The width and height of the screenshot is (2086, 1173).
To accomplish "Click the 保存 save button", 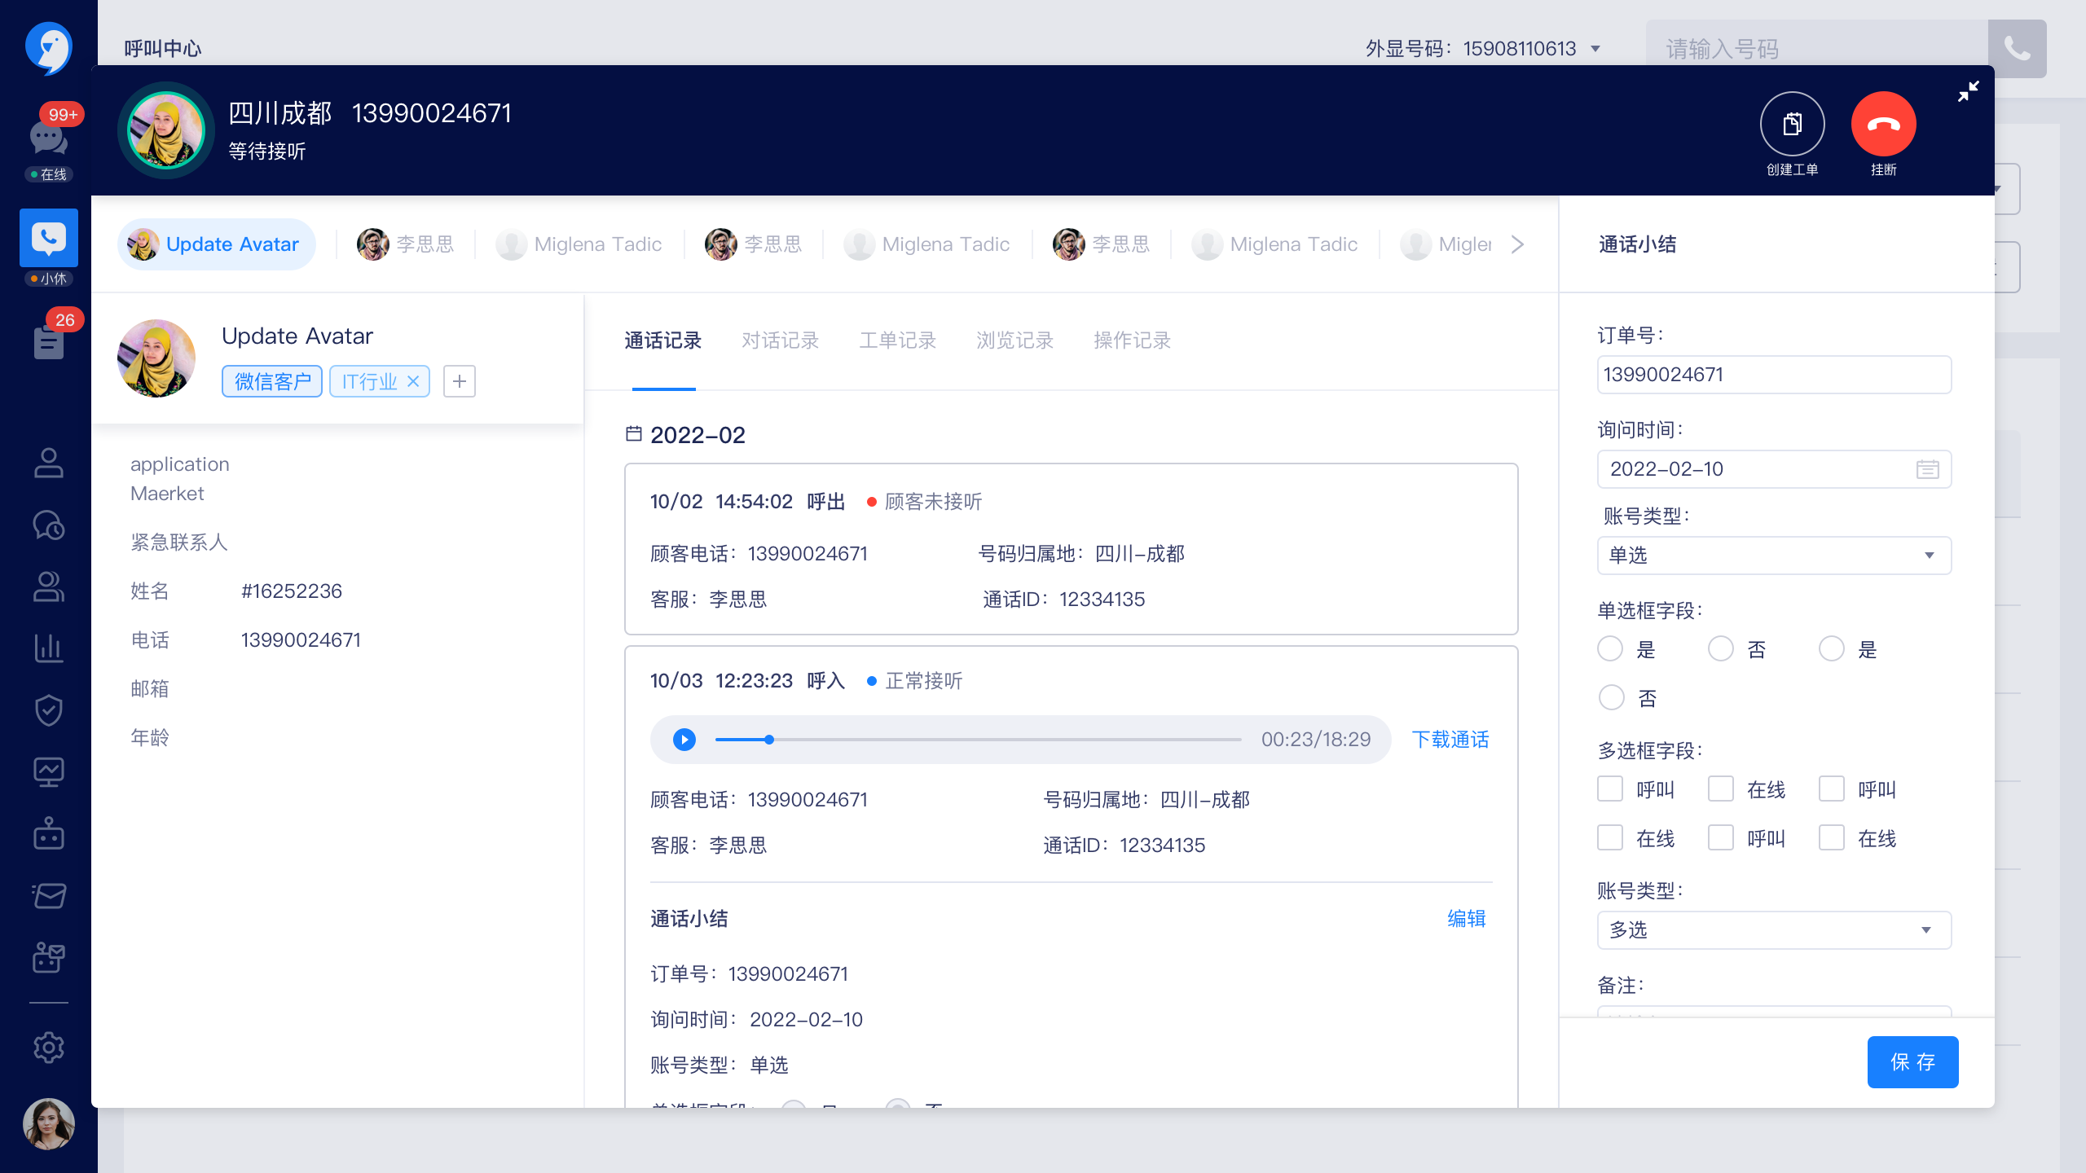I will point(1912,1062).
